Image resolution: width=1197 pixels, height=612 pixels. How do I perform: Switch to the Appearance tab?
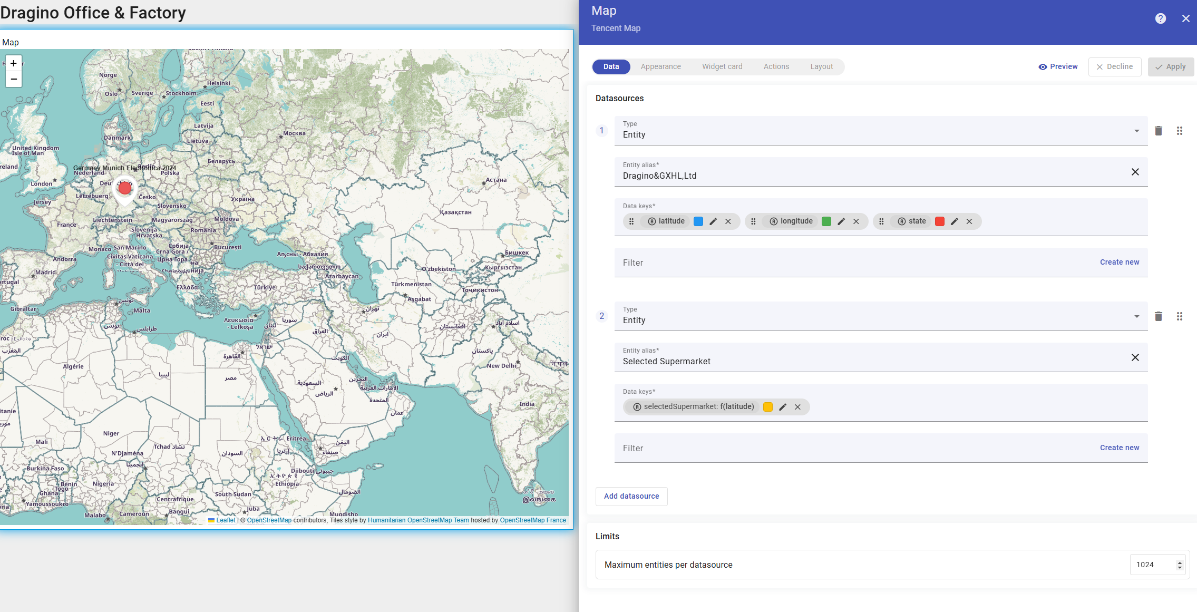pyautogui.click(x=660, y=67)
